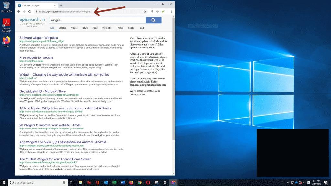Click the umbrella icon in the browser toolbar
The width and height of the screenshot is (331, 186).
157,12
